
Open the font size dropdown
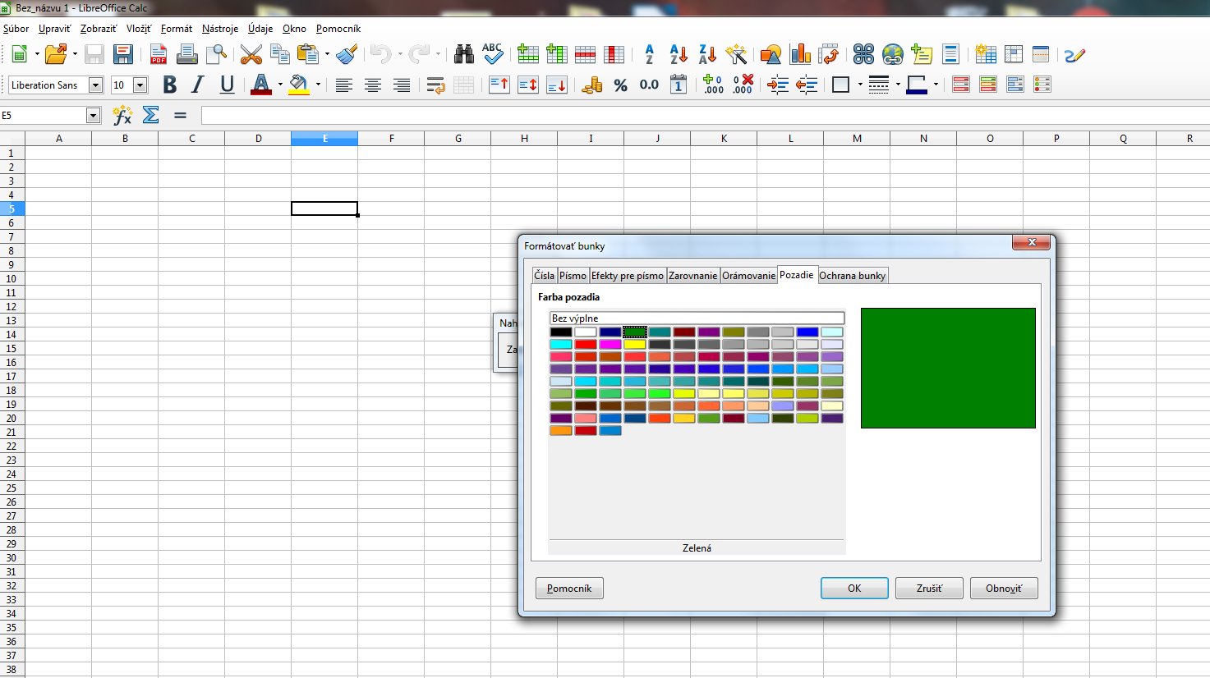(140, 85)
